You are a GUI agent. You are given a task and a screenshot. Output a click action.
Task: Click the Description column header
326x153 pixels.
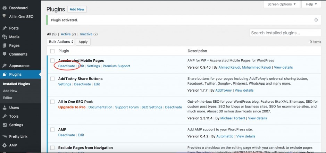click(197, 51)
